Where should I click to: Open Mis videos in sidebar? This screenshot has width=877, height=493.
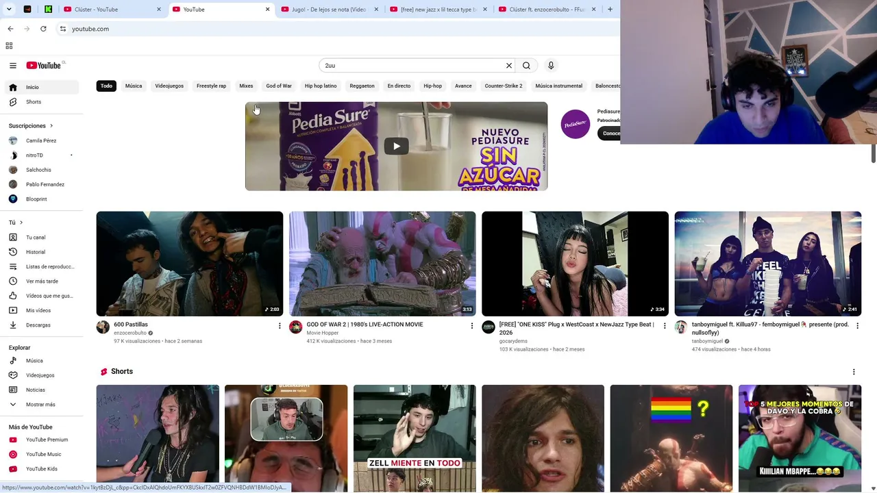41,311
